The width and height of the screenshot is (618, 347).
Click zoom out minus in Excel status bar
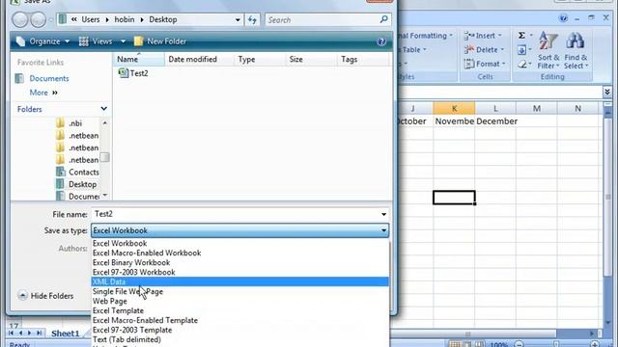click(520, 344)
